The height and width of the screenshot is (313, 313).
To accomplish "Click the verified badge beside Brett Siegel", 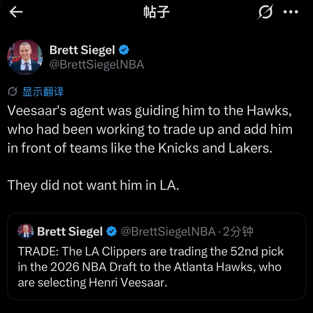I will (x=124, y=50).
